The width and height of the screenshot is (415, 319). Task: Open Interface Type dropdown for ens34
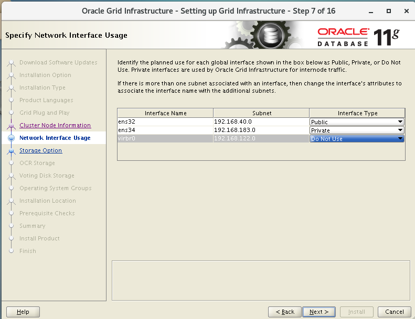tap(357, 130)
